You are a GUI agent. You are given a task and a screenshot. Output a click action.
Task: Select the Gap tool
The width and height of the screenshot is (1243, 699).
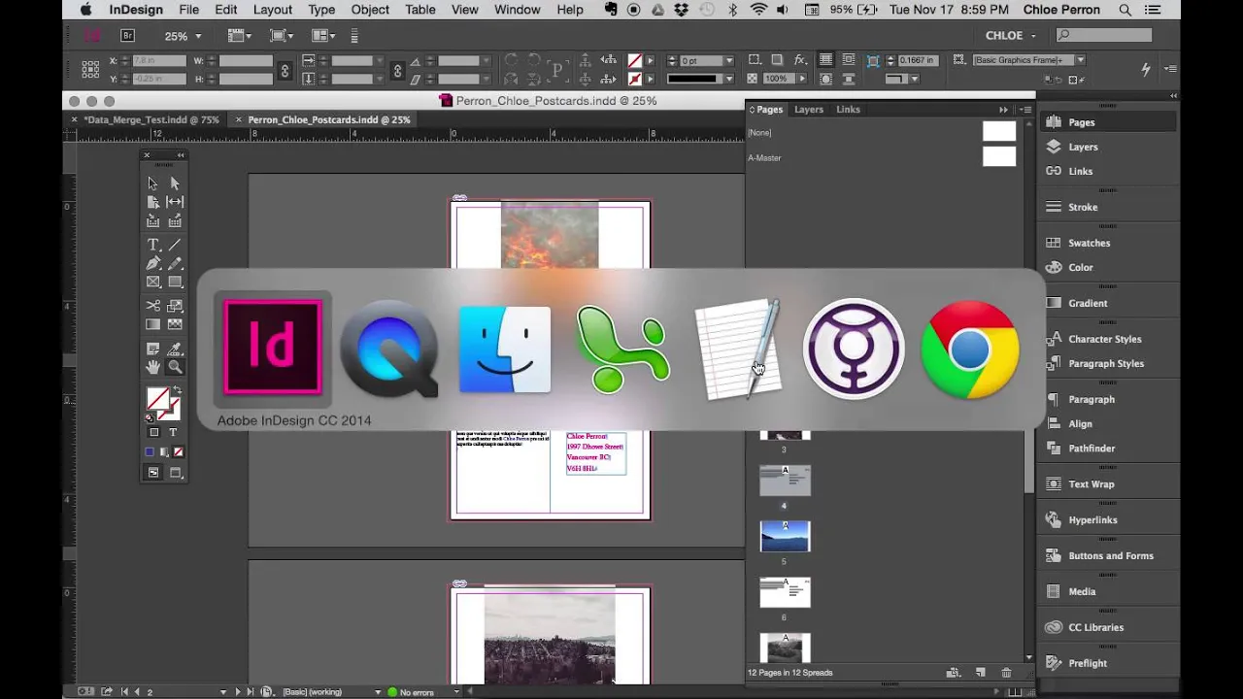175,202
